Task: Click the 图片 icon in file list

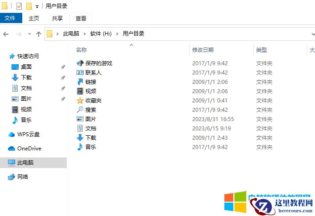Action: (x=80, y=119)
